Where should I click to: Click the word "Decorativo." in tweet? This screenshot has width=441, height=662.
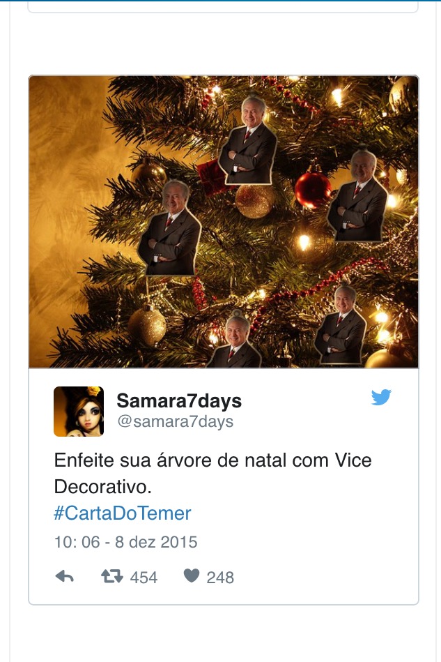[102, 487]
